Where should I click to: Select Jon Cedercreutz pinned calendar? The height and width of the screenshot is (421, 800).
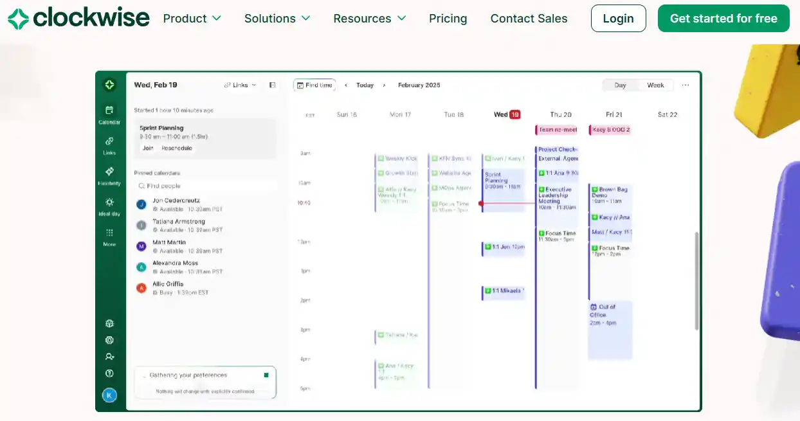point(205,204)
